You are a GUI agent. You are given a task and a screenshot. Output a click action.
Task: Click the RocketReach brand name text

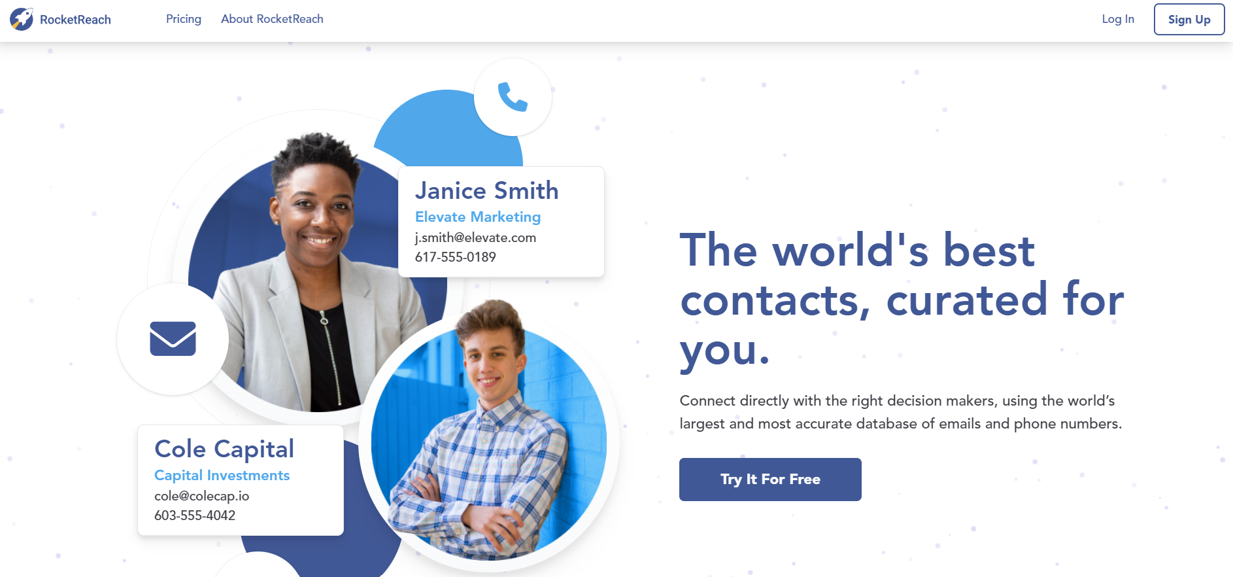(x=75, y=20)
